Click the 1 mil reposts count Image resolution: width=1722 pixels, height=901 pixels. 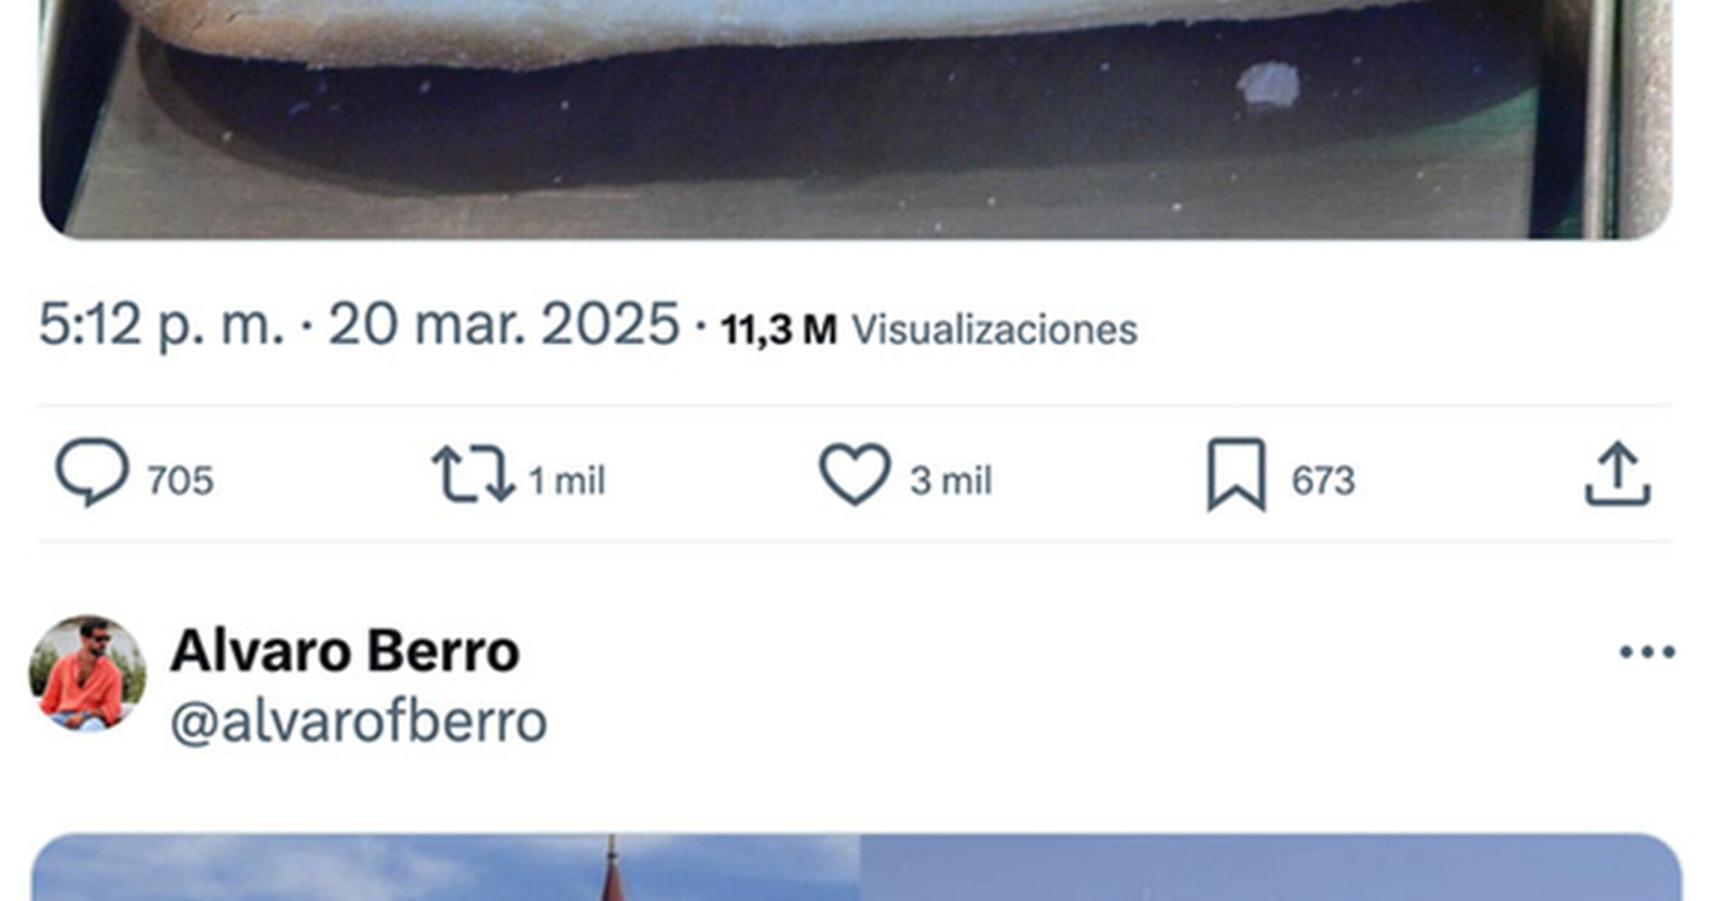pyautogui.click(x=567, y=481)
